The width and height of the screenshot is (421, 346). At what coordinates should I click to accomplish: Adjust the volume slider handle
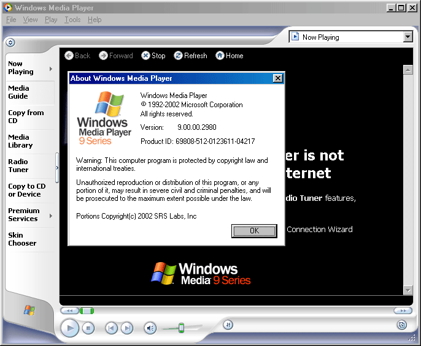[181, 328]
